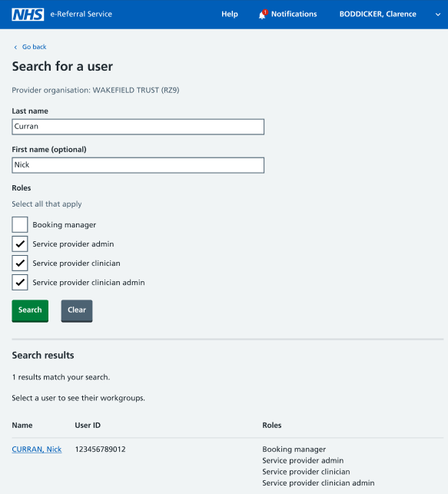
Task: Click e-Referral Service title
Action: (x=81, y=14)
